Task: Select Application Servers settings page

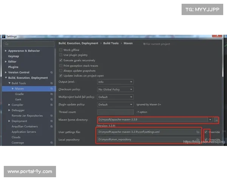Action: pyautogui.click(x=24, y=132)
